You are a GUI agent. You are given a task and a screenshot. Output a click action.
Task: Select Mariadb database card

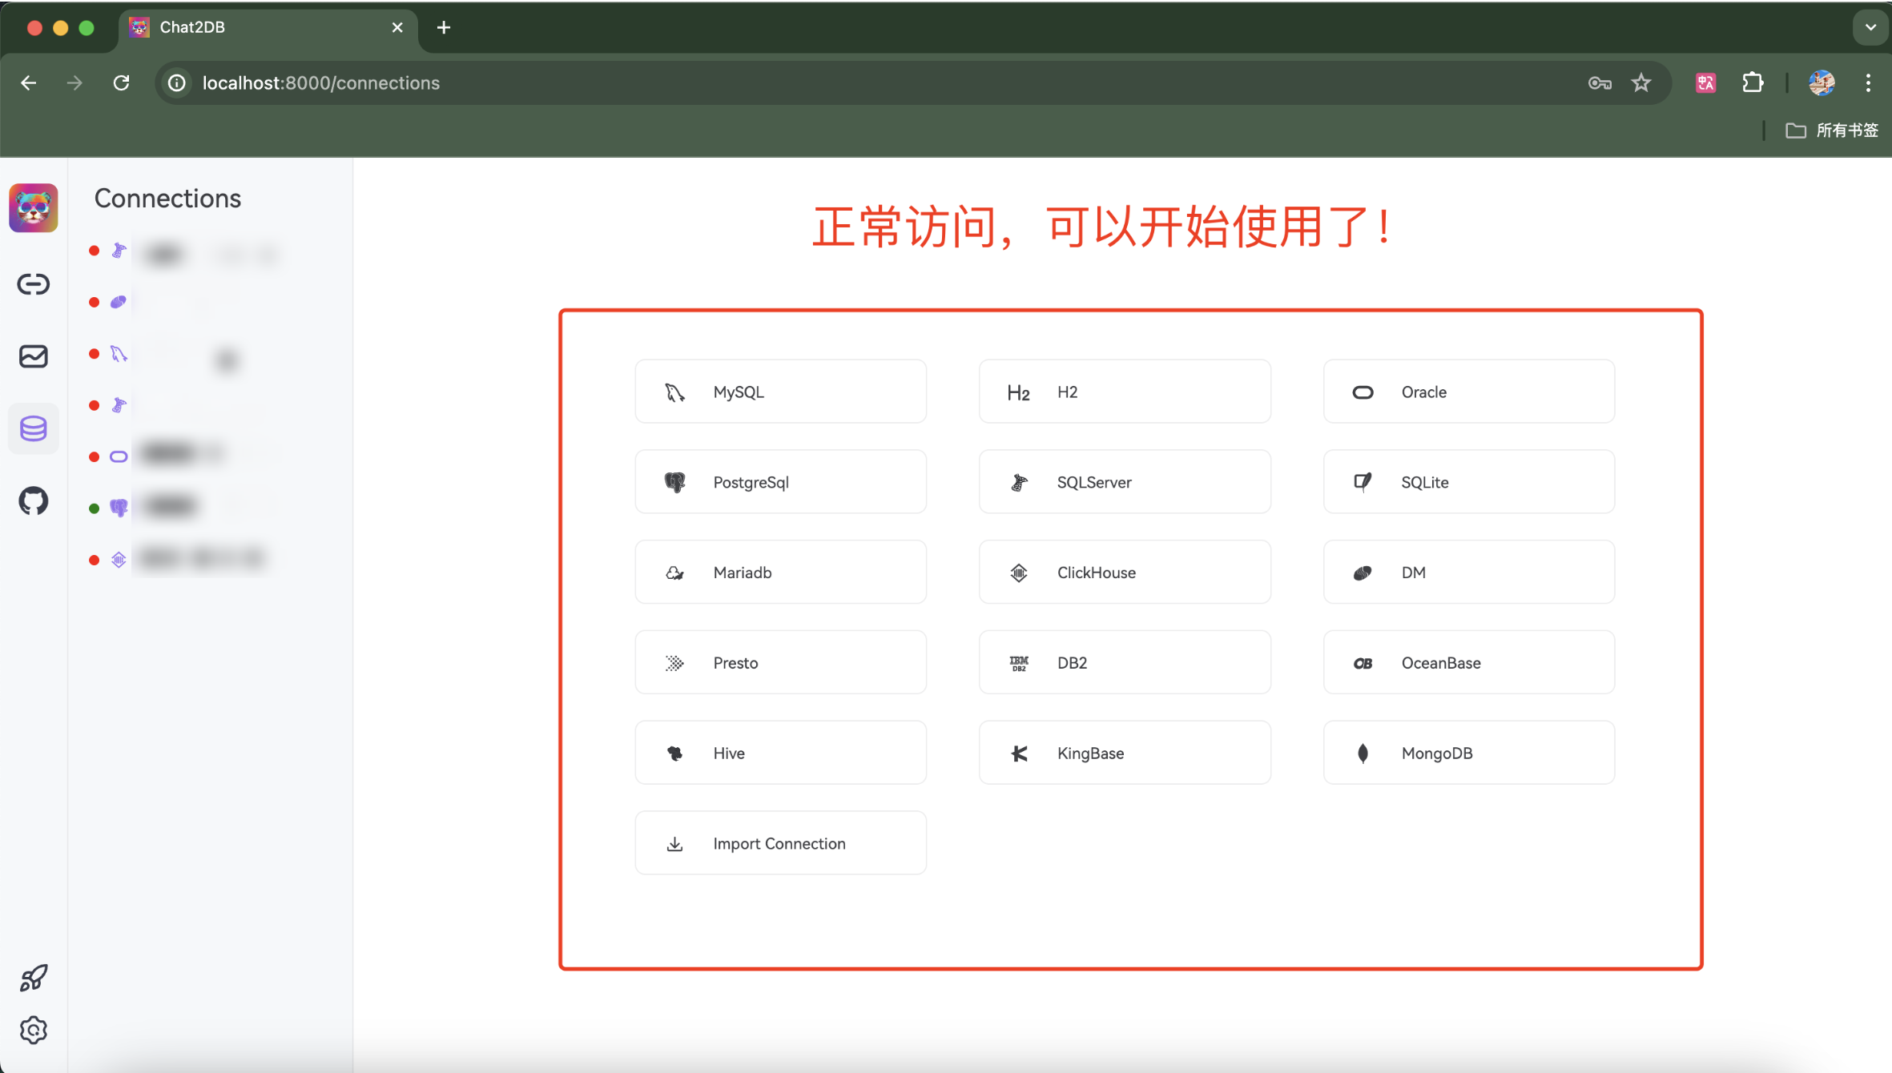(780, 572)
